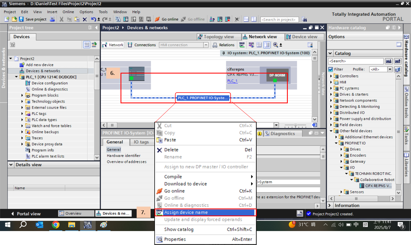The height and width of the screenshot is (245, 411).
Task: Open Chrome from the Windows taskbar
Action: tap(56, 225)
